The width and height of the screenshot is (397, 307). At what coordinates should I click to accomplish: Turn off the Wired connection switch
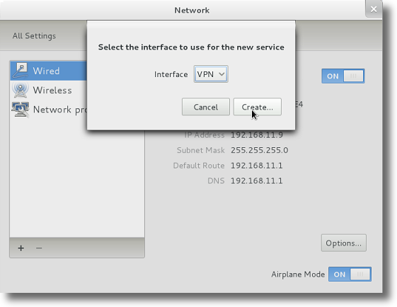(x=343, y=76)
